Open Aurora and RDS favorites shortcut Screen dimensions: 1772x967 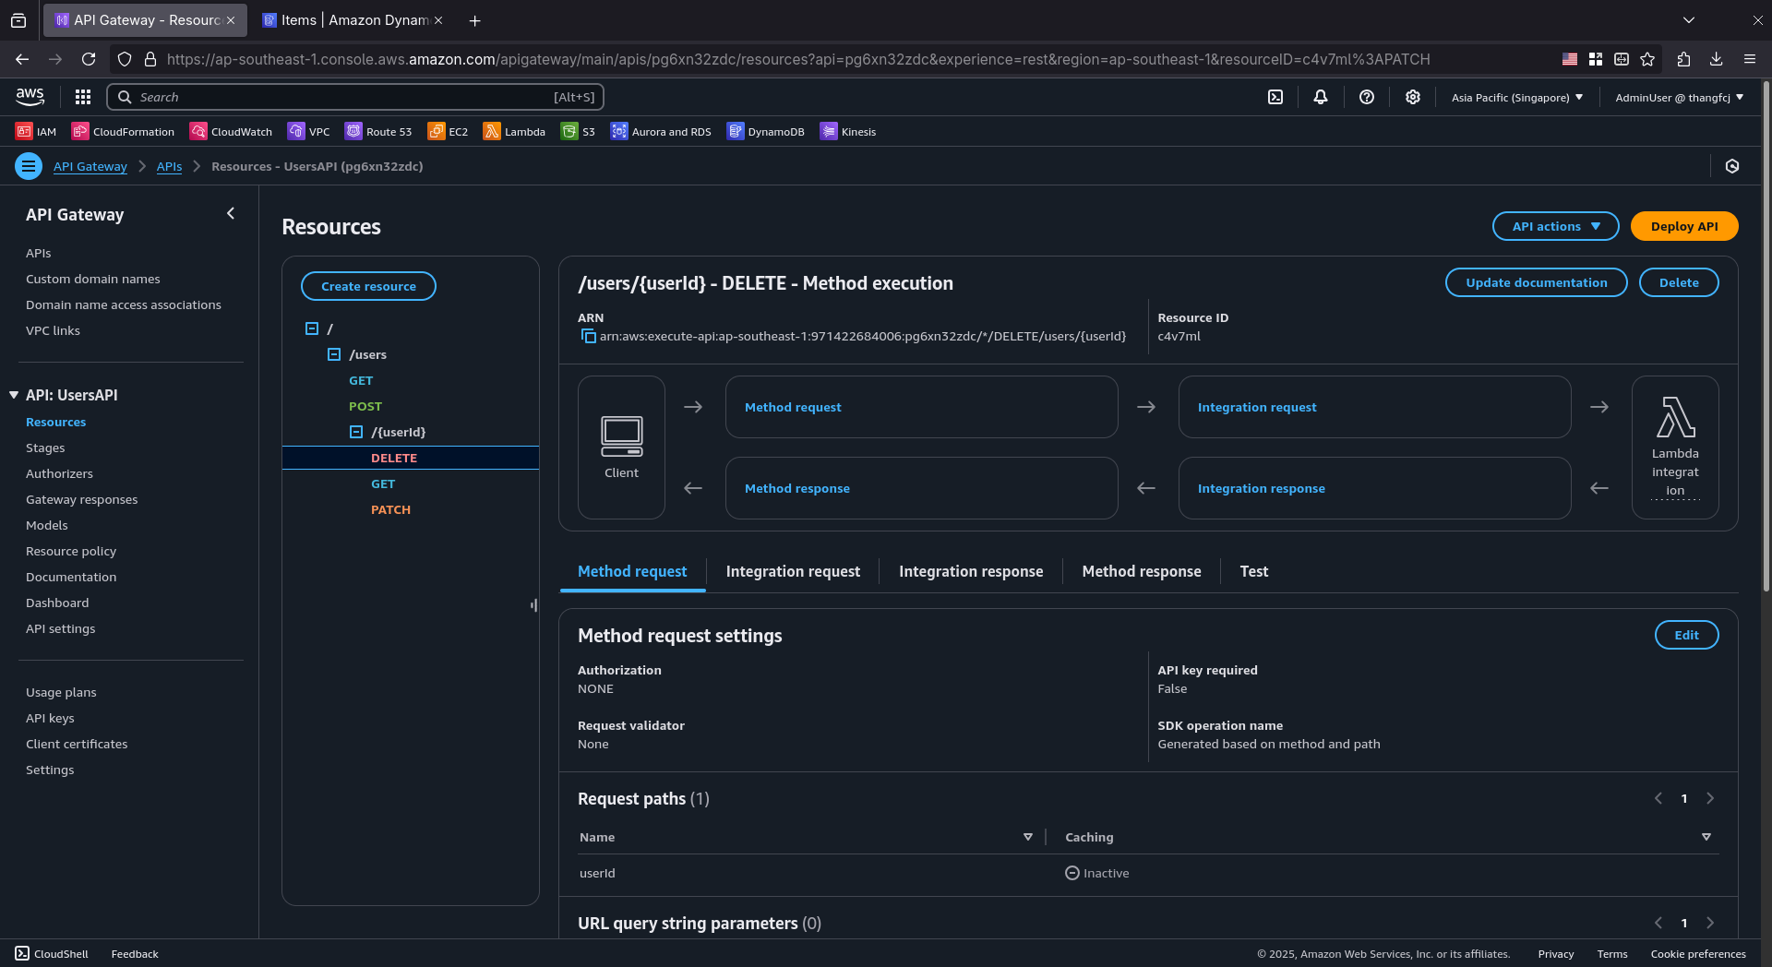[661, 131]
